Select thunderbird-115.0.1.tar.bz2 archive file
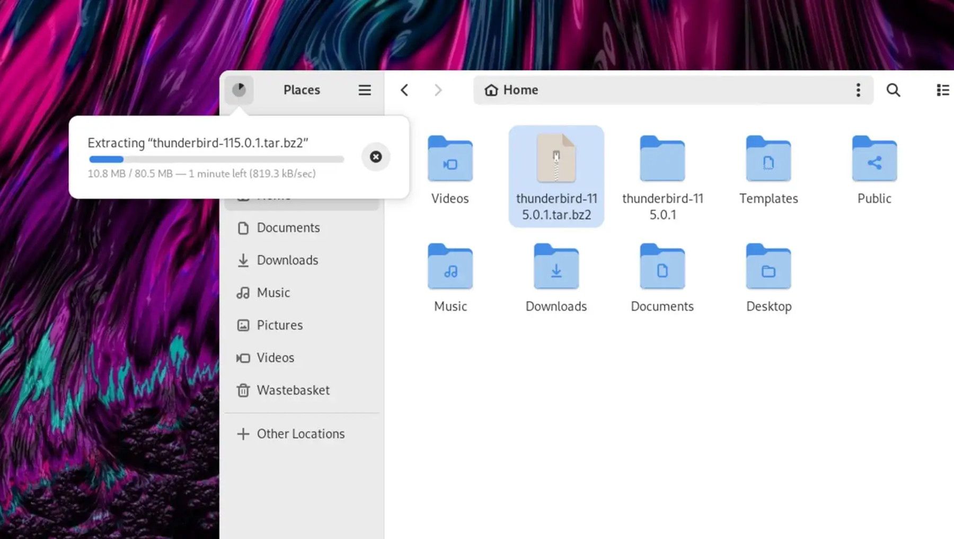The width and height of the screenshot is (954, 539). click(x=556, y=160)
